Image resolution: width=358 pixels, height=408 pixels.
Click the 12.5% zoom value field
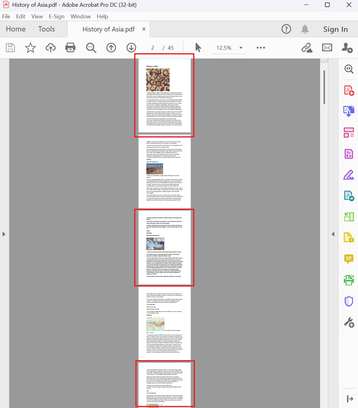tap(224, 48)
